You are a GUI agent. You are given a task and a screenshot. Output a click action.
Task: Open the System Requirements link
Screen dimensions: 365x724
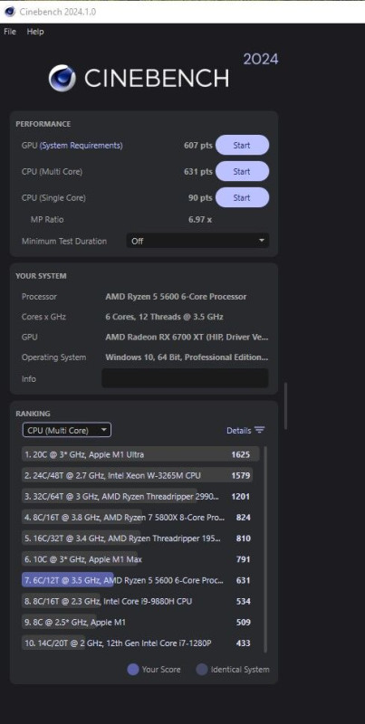tap(82, 146)
